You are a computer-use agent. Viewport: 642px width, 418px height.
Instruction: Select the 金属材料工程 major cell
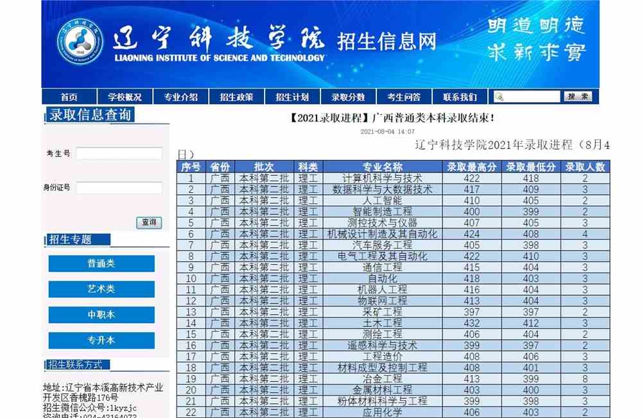(383, 390)
